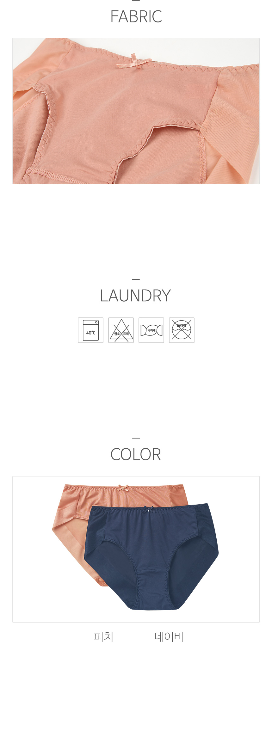Select the 피치 color label
The image size is (272, 737).
pyautogui.click(x=103, y=637)
